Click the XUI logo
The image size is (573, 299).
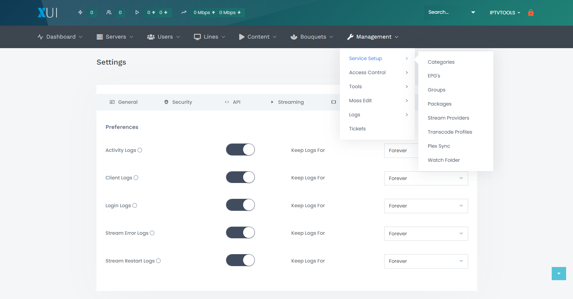pos(47,13)
